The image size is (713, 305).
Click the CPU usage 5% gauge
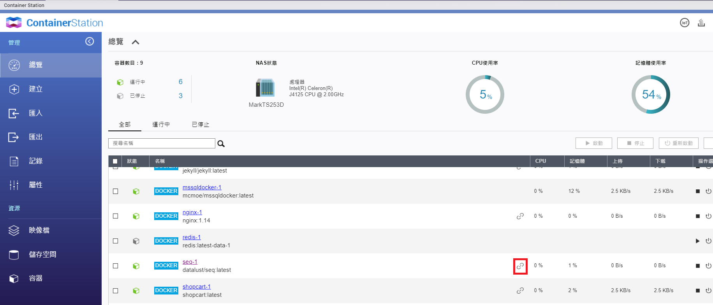click(x=485, y=95)
